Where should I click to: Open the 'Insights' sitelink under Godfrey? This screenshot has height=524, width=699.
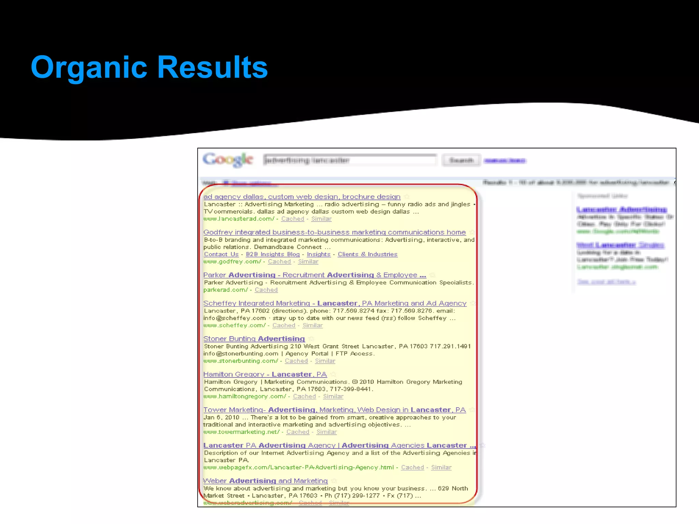[x=319, y=254]
